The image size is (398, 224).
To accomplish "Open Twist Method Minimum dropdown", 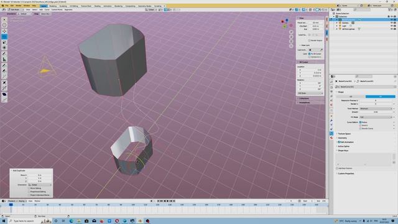I will pos(376,108).
